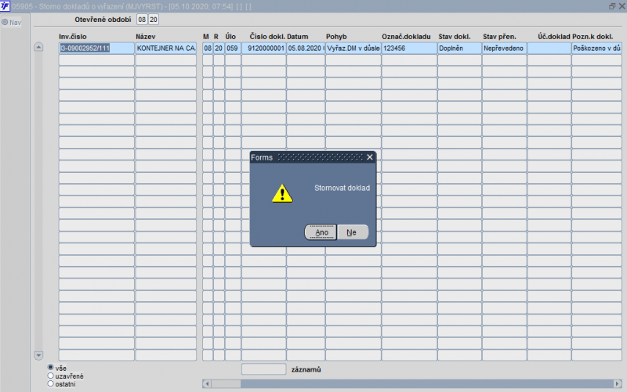The height and width of the screenshot is (392, 627).
Task: Select the vše radio button
Action: coord(50,367)
